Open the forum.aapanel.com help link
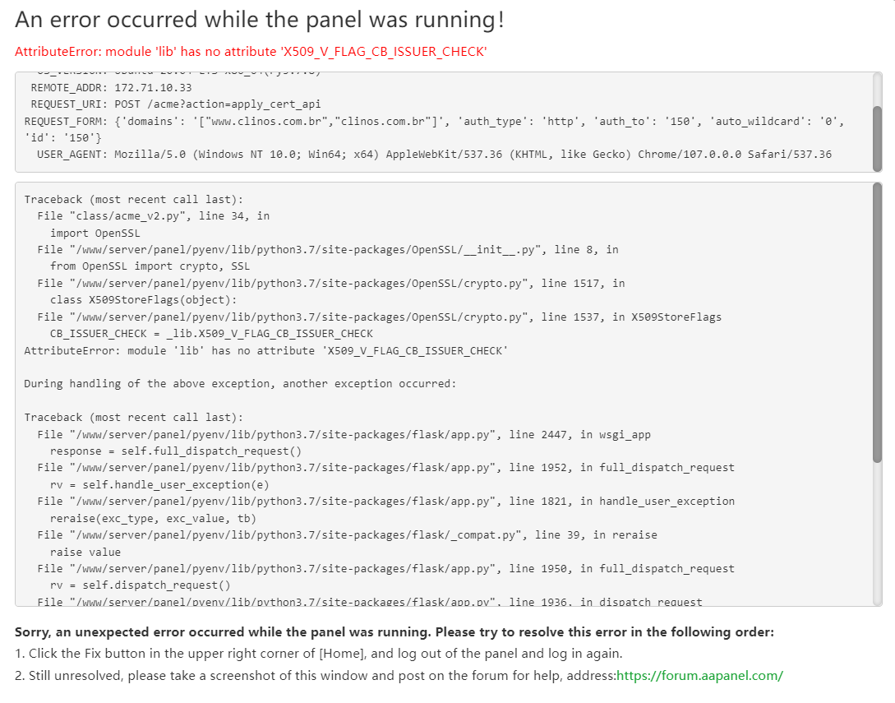 coord(699,675)
